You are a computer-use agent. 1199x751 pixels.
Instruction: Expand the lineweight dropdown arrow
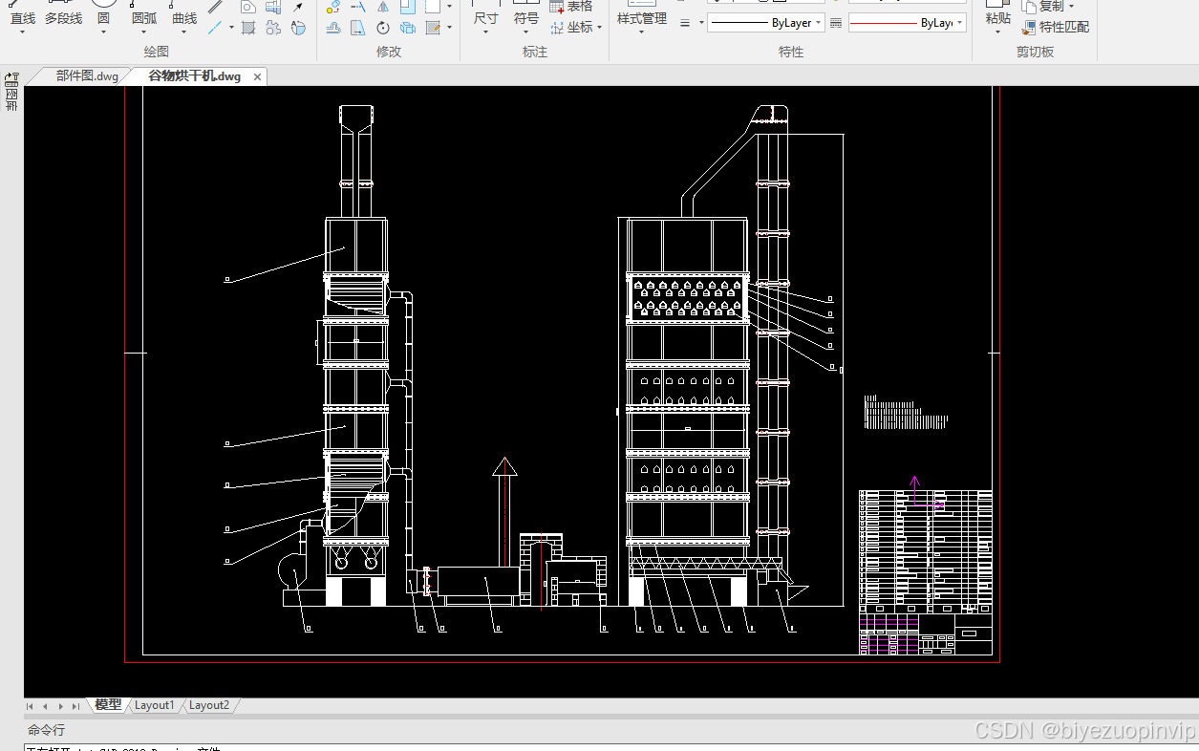[x=701, y=23]
